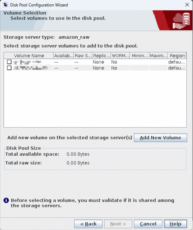
Task: Click the Raw Size column header
Action: coord(83,56)
